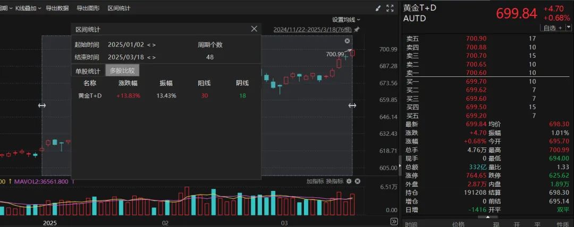The height and width of the screenshot is (227, 574).
Task: Close the 区间统计 dialog
Action: 254,29
